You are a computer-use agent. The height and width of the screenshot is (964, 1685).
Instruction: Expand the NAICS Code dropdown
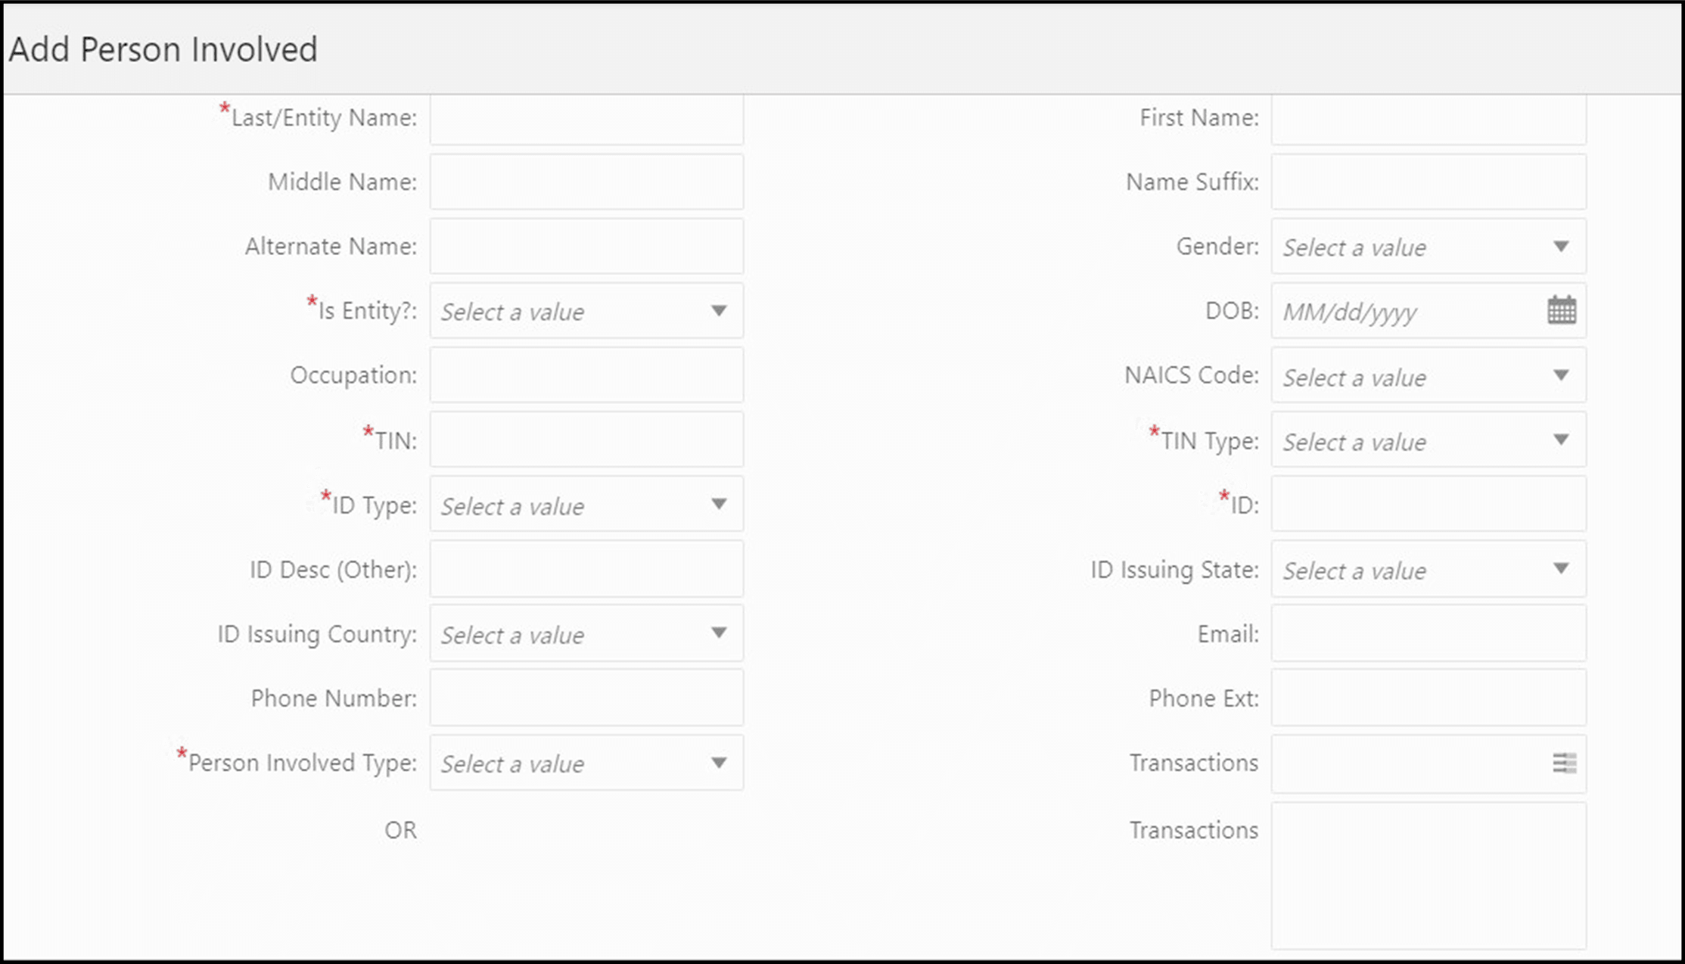[x=1429, y=376]
